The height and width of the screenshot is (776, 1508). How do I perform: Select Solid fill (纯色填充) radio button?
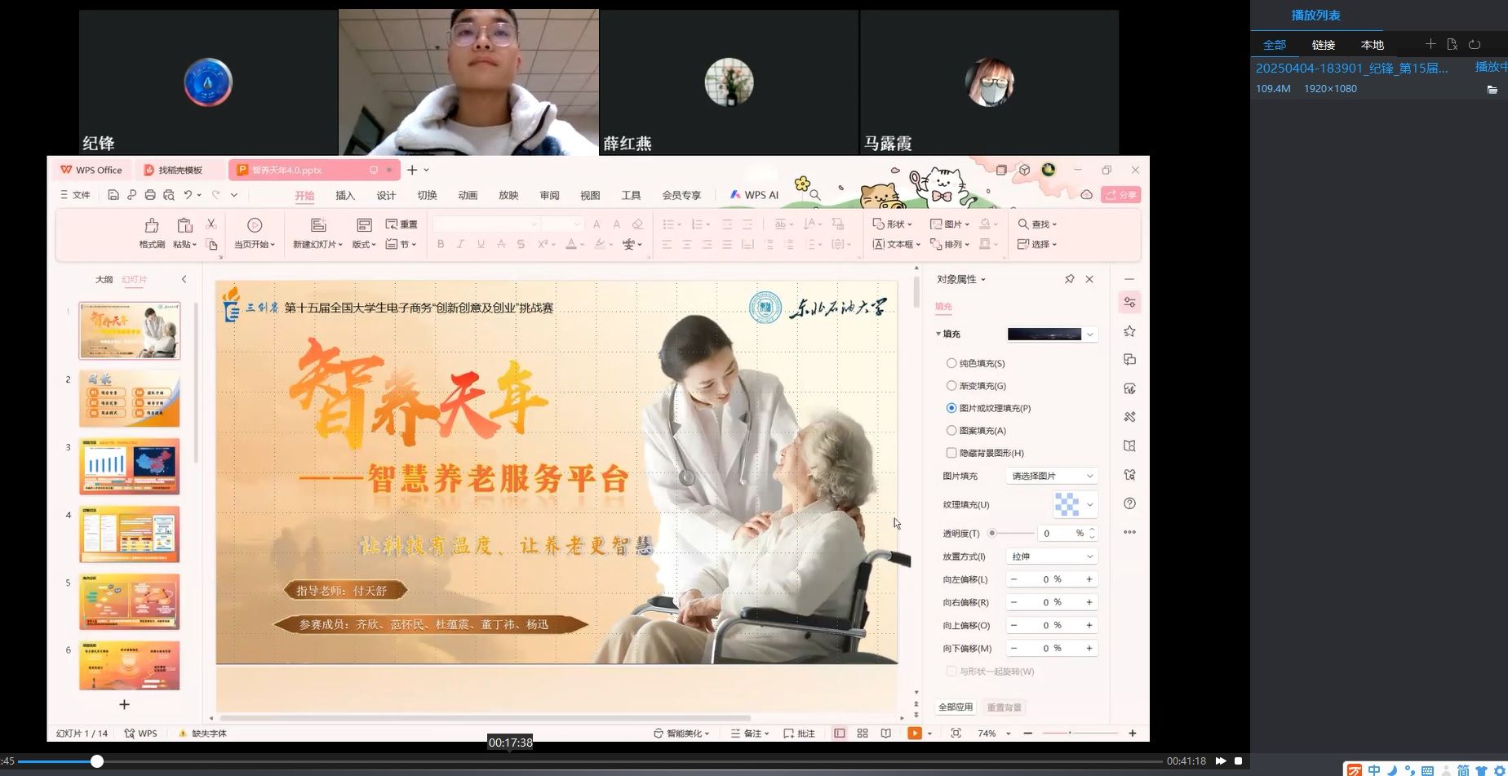951,363
